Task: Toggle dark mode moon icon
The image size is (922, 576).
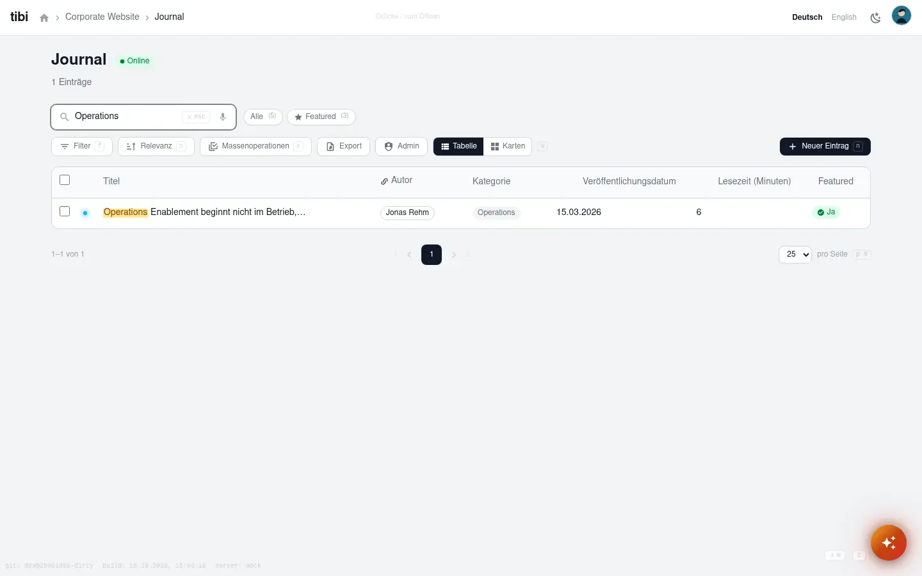Action: tap(875, 18)
